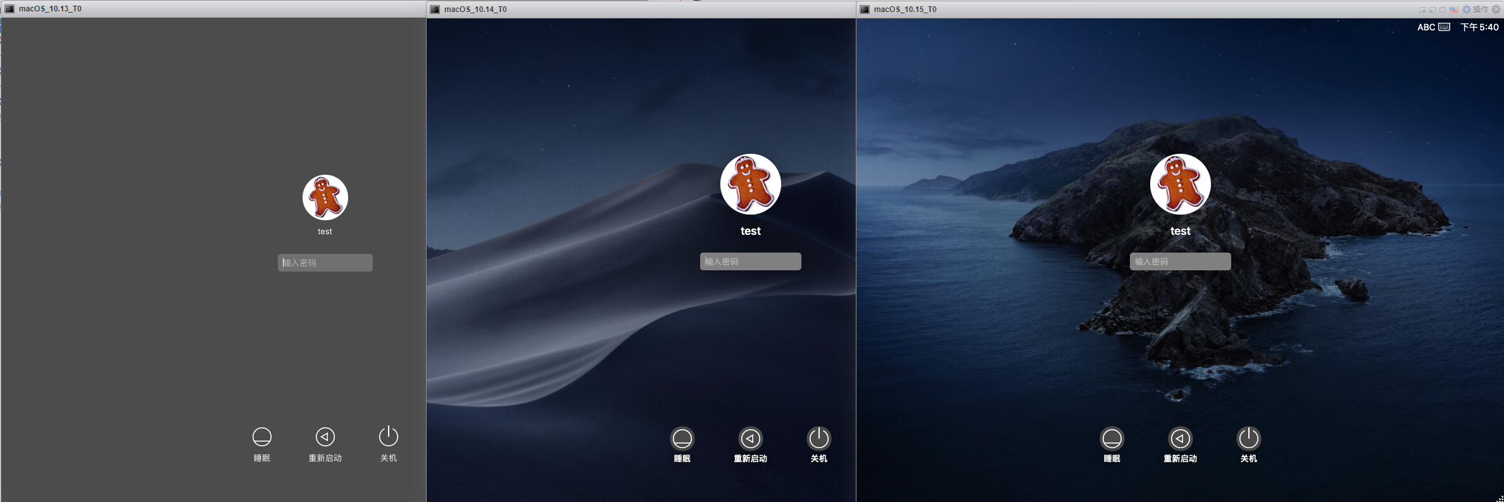This screenshot has height=502, width=1504.
Task: Click scale icon with filled bottom-right corner
Action: coord(1422,10)
